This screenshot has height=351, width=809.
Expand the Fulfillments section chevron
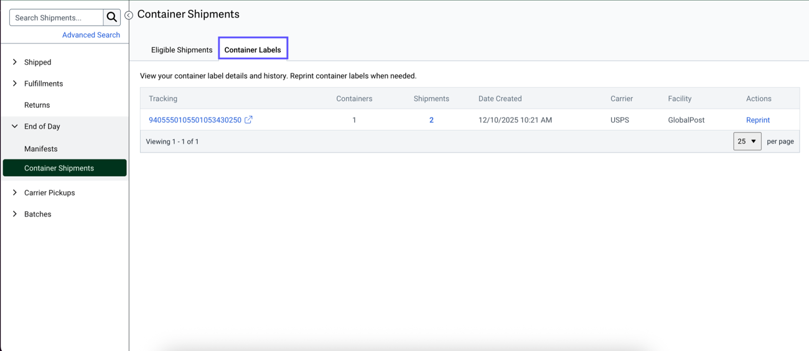point(15,83)
